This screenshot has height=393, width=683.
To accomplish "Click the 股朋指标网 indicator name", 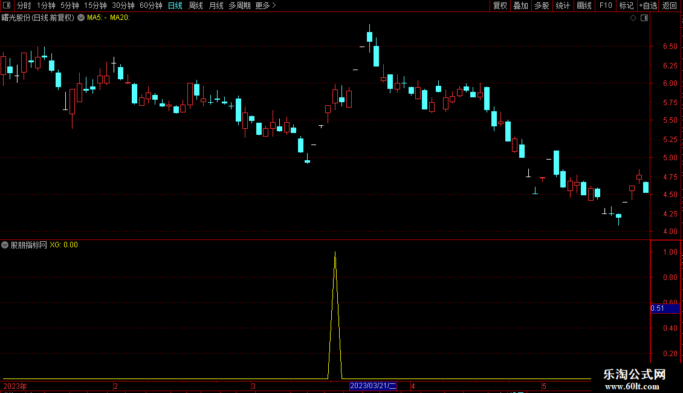I will click(29, 245).
